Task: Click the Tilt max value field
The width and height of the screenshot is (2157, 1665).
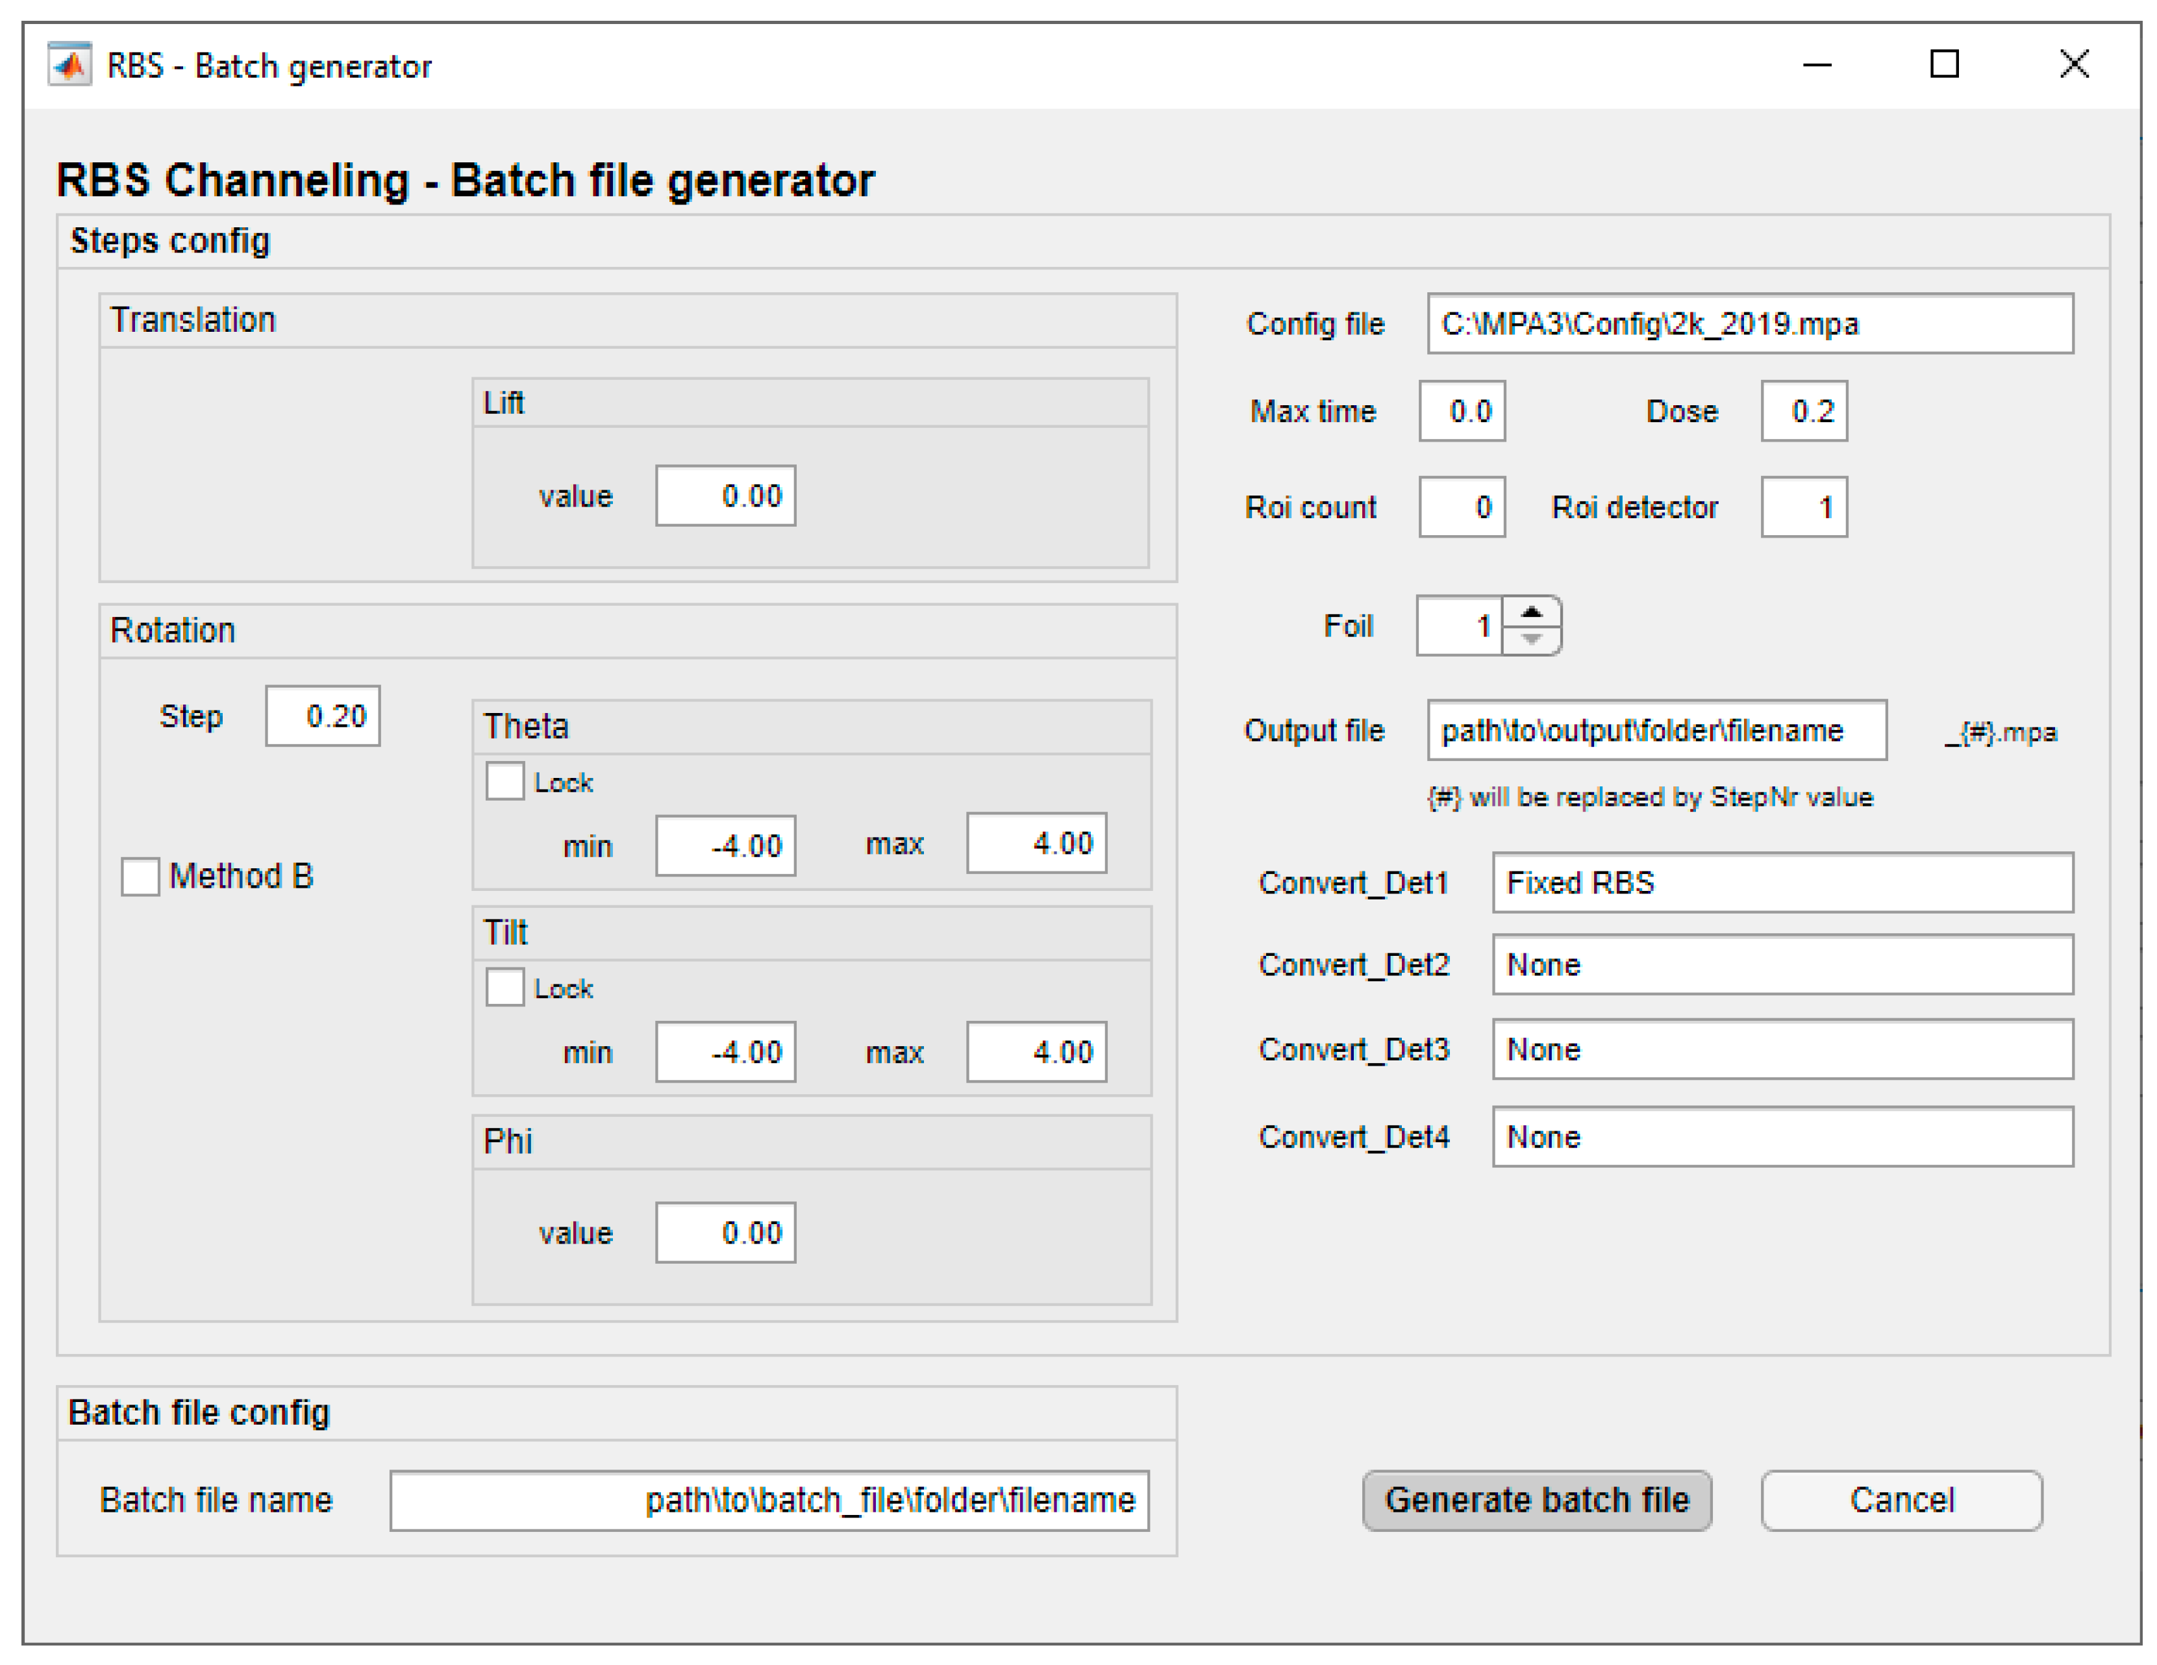Action: (1036, 1052)
